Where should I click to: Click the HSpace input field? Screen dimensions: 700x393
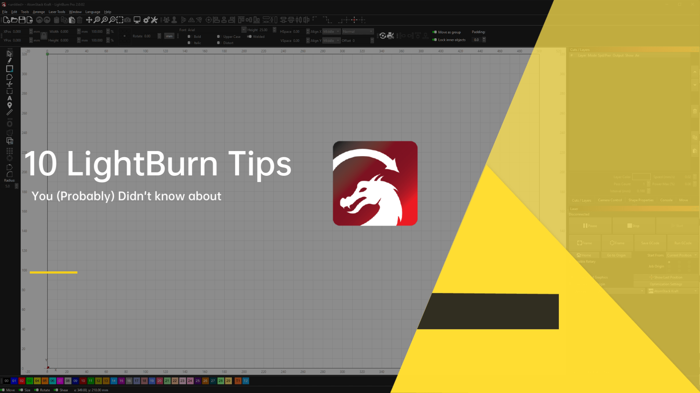pyautogui.click(x=299, y=32)
